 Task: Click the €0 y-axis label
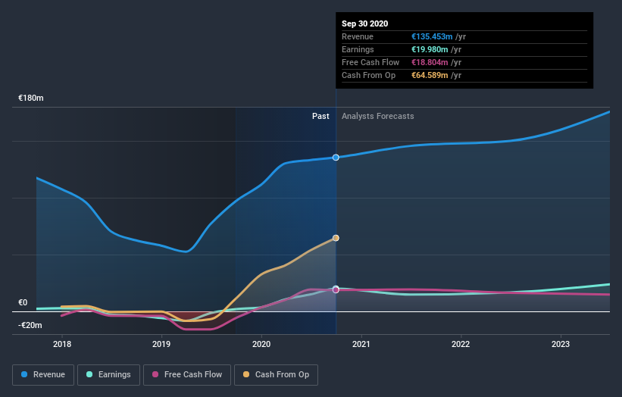click(x=23, y=302)
